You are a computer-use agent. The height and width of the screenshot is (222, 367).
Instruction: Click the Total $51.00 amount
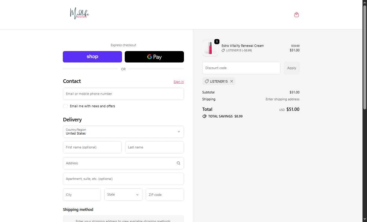click(x=293, y=109)
